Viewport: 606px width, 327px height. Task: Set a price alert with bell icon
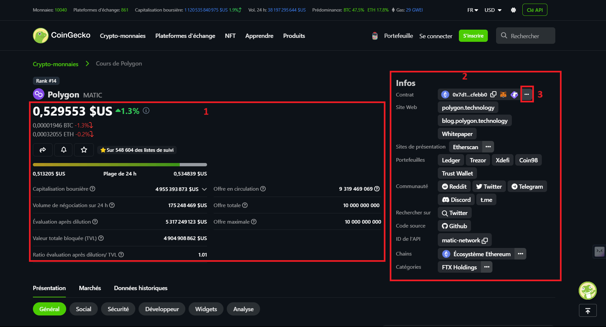pyautogui.click(x=64, y=150)
